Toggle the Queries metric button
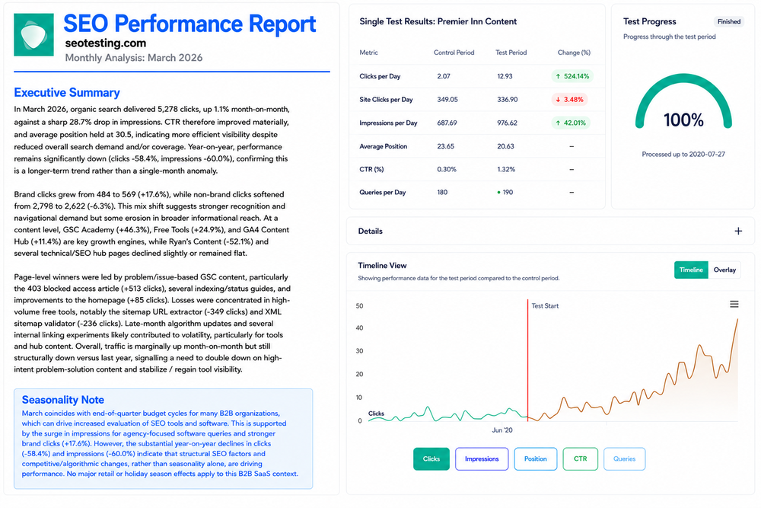 [x=624, y=459]
